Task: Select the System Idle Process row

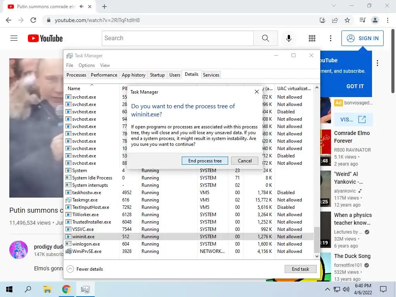Action: tap(189, 178)
